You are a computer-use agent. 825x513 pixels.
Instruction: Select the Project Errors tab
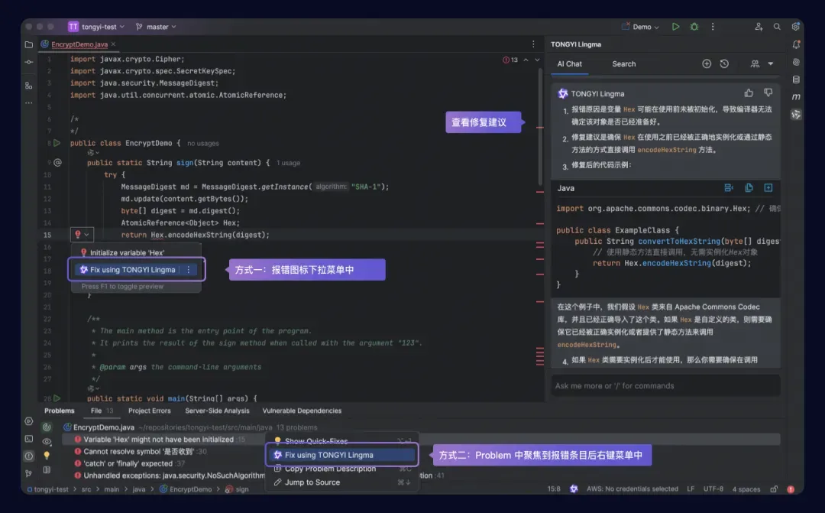pos(150,411)
